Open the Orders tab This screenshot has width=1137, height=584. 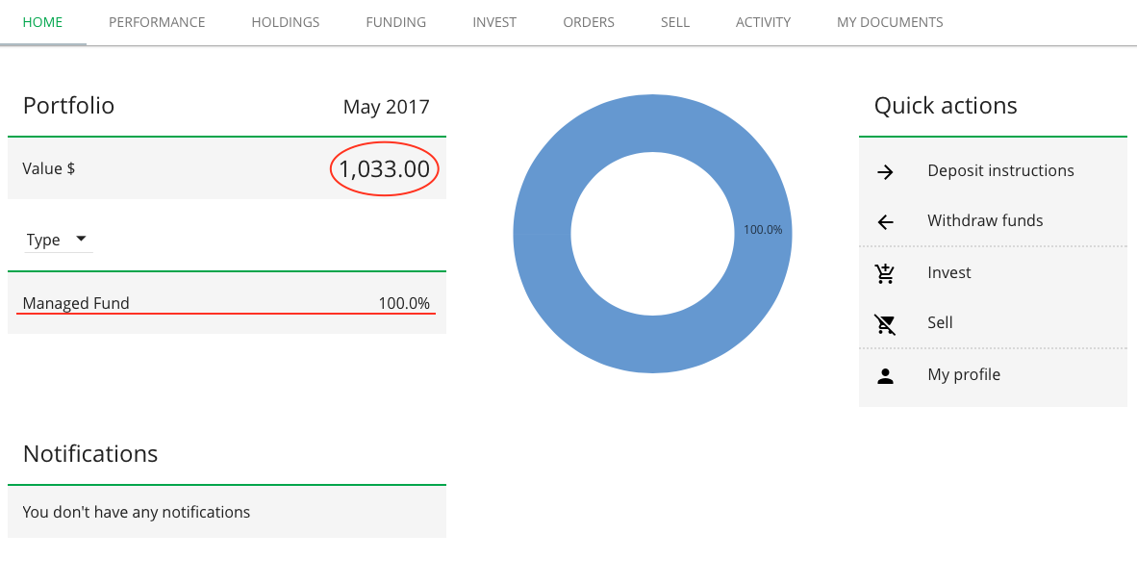(x=589, y=22)
